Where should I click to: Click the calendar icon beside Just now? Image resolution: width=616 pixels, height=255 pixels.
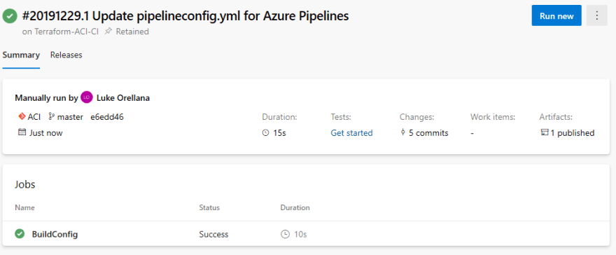22,132
